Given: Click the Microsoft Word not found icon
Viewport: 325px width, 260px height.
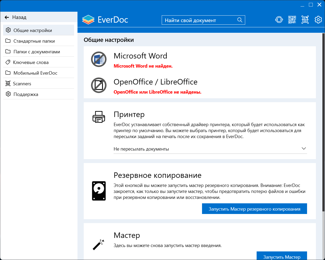Looking at the screenshot, I should [x=99, y=59].
